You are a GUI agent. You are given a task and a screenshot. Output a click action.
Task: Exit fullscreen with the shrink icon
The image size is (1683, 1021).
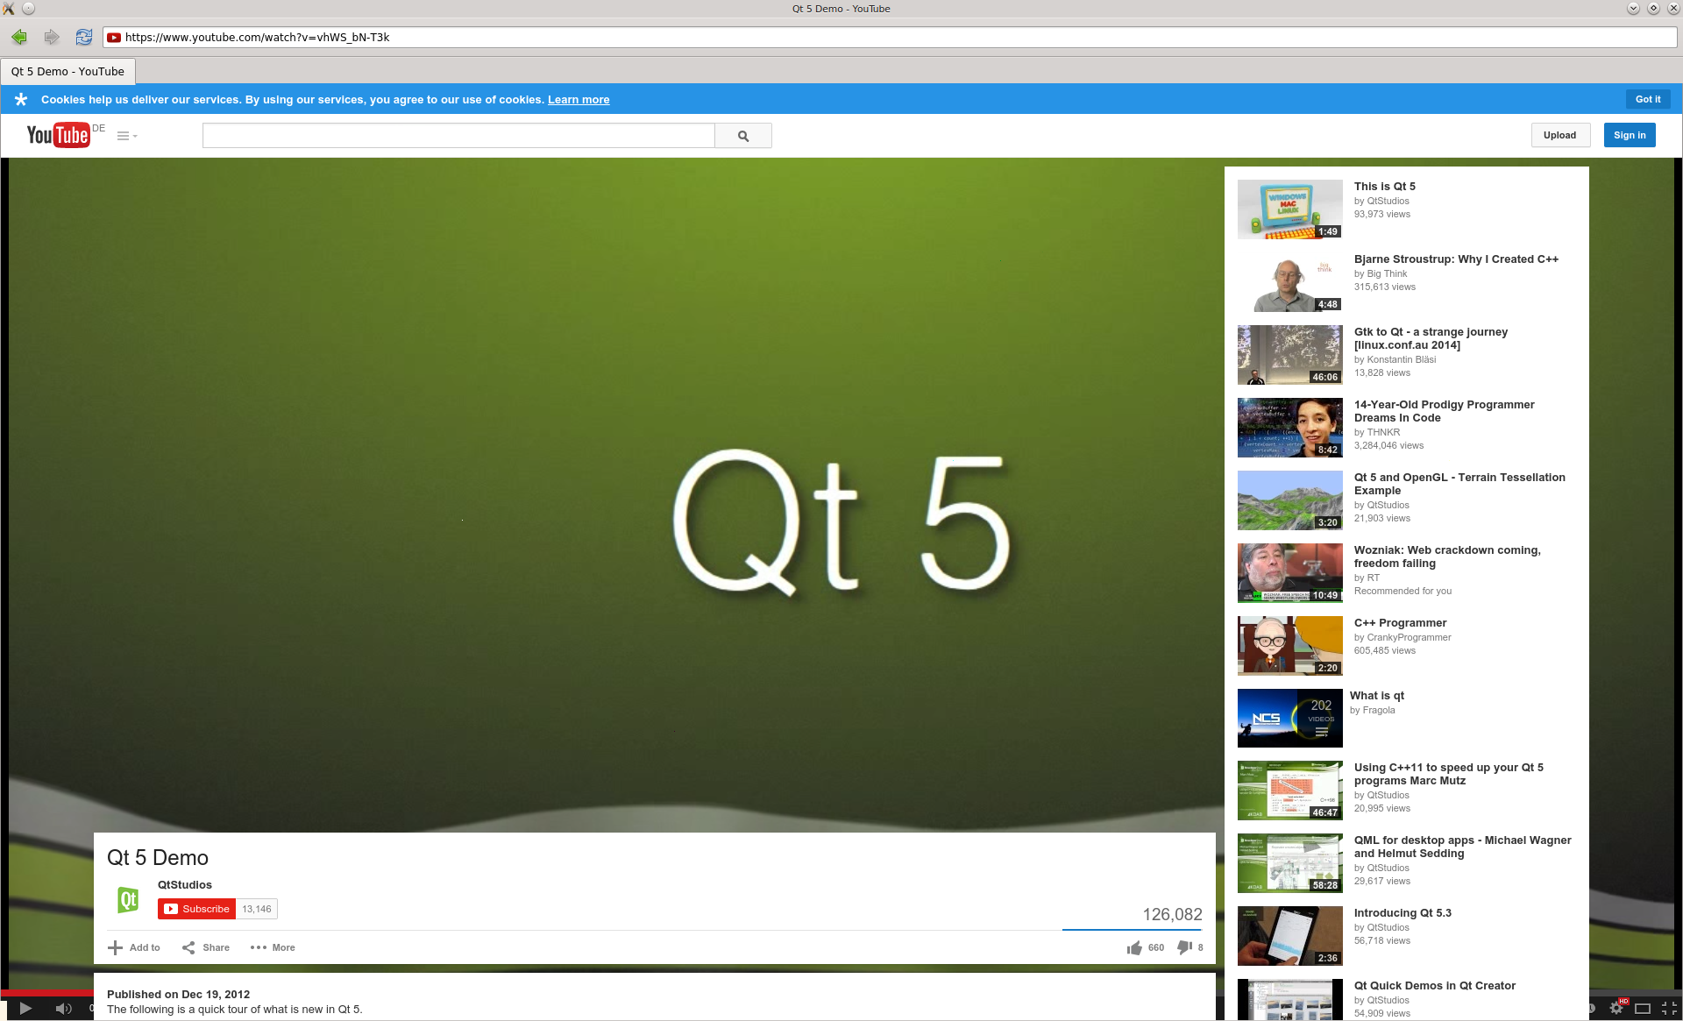click(1669, 1009)
